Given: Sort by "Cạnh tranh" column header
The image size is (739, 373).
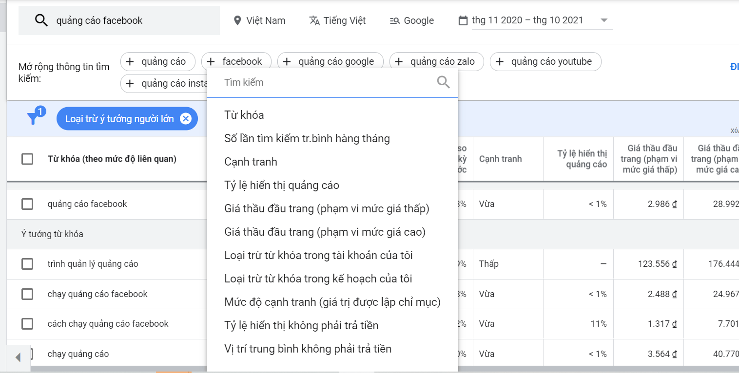Looking at the screenshot, I should [x=500, y=159].
